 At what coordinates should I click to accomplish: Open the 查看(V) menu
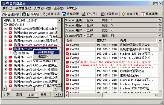(59, 8)
